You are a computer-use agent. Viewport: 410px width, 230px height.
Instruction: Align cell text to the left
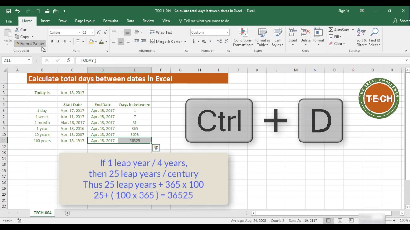pos(114,42)
